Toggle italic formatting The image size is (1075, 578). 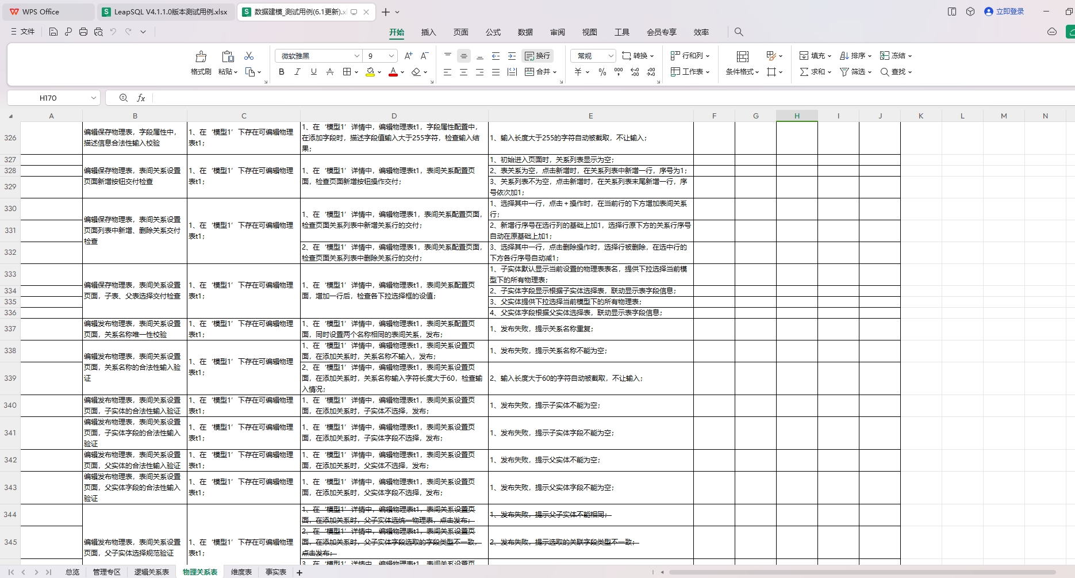click(x=297, y=72)
